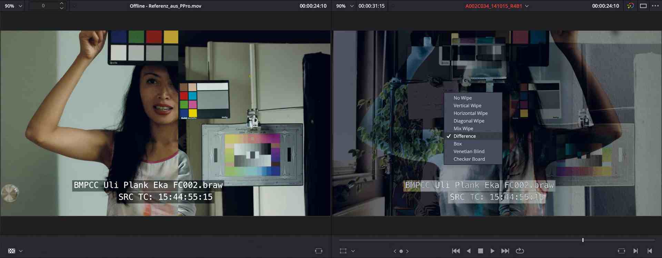Click the source viewer match frame icon

pos(319,251)
